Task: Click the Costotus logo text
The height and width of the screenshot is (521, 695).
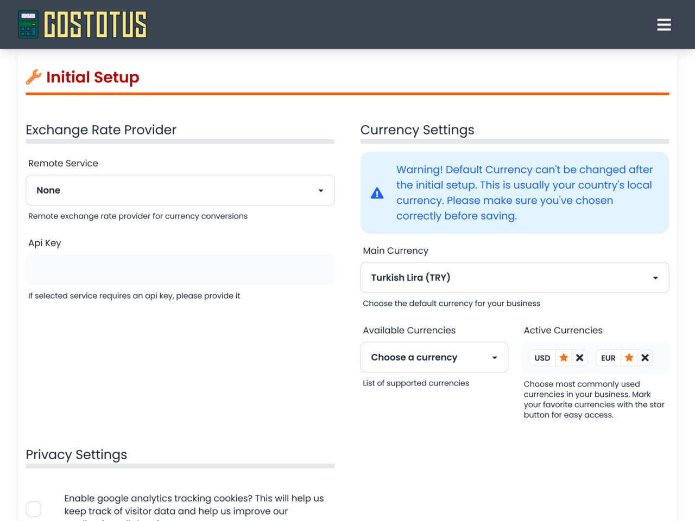Action: click(x=96, y=25)
